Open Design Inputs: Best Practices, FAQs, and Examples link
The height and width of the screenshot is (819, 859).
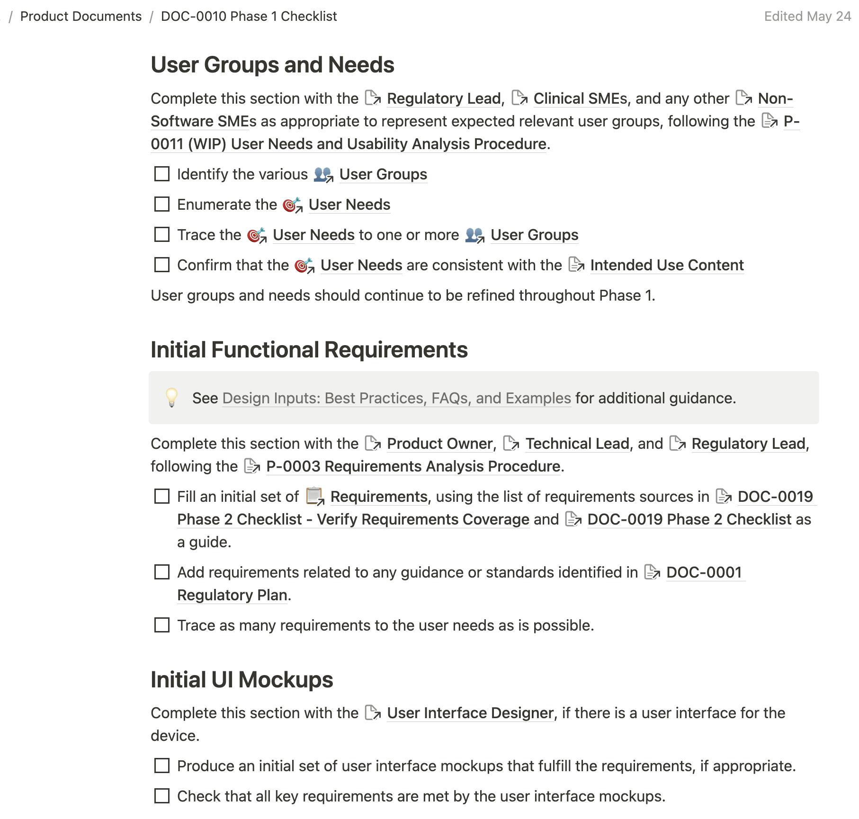click(396, 398)
